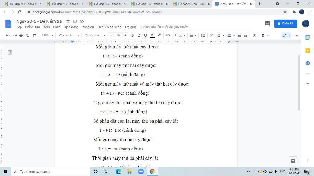Open Google Tasks side panel
The height and width of the screenshot is (176, 314).
pos(308,63)
